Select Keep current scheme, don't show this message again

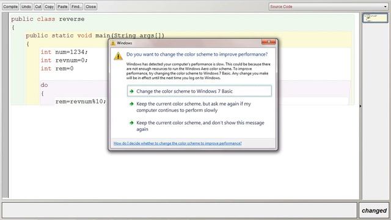click(199, 126)
